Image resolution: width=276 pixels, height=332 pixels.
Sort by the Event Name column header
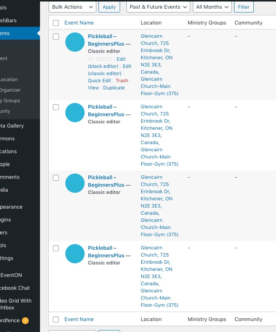79,23
